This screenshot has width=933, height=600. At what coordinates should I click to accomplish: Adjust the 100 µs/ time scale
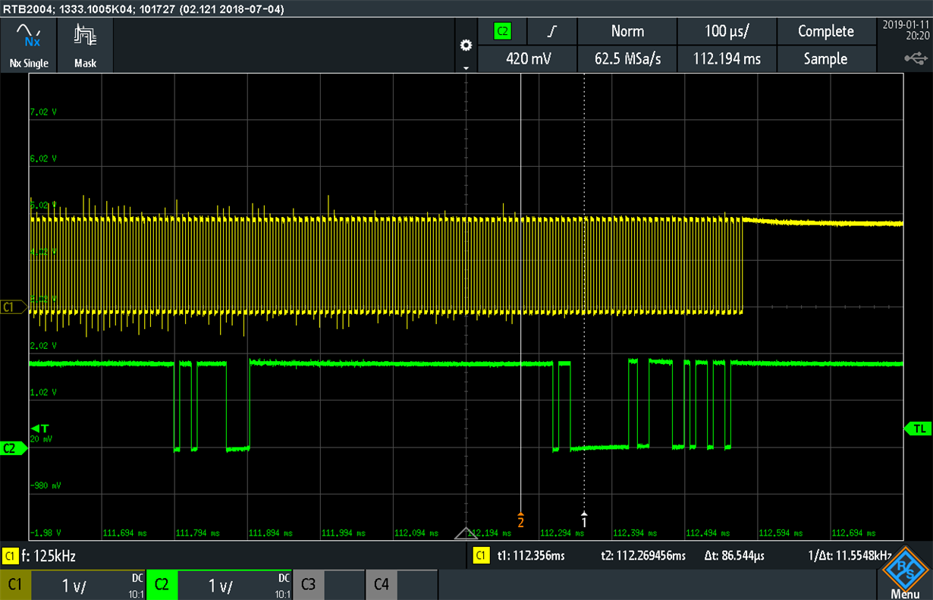tap(727, 31)
